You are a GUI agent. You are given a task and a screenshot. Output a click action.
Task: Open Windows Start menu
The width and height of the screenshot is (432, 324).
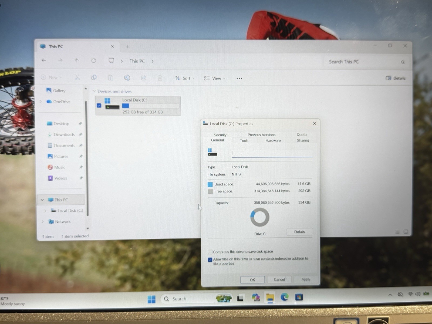pyautogui.click(x=151, y=299)
